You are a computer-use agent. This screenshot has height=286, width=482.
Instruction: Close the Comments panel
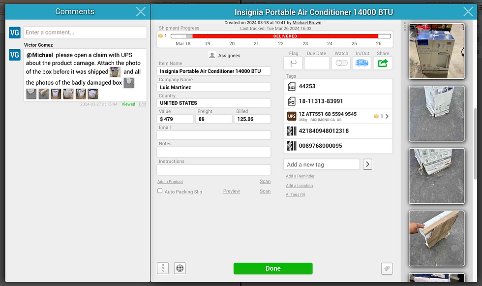[141, 12]
